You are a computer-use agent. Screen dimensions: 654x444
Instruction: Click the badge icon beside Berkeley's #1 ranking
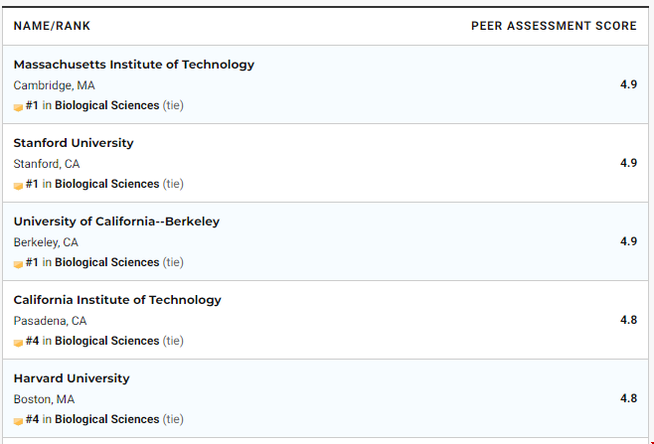pyautogui.click(x=18, y=264)
